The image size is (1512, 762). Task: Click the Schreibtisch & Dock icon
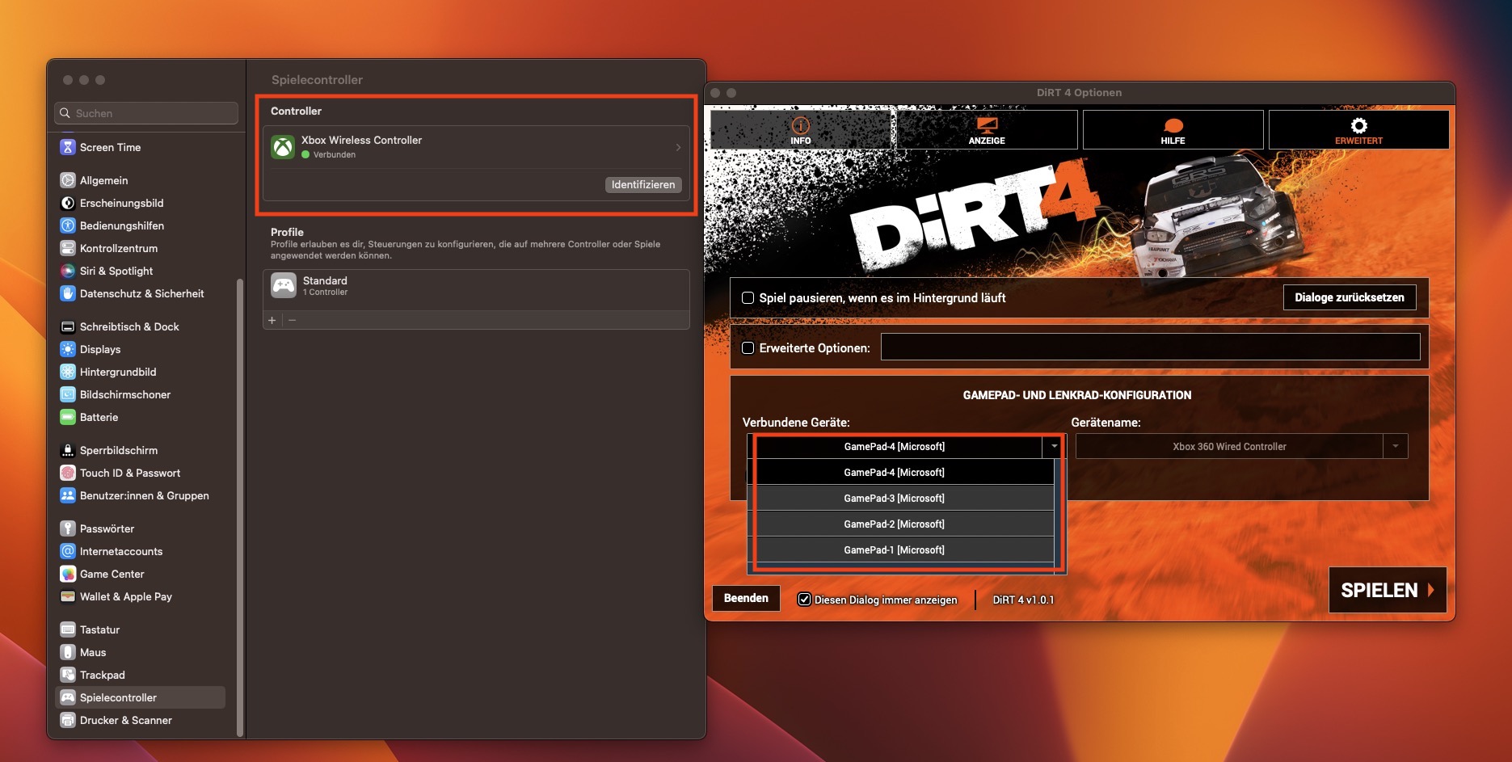click(68, 326)
